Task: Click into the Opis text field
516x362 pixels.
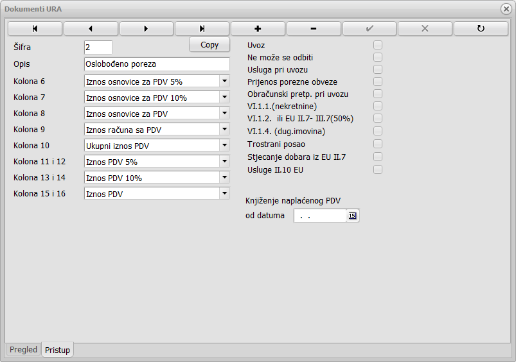Action: pos(156,64)
